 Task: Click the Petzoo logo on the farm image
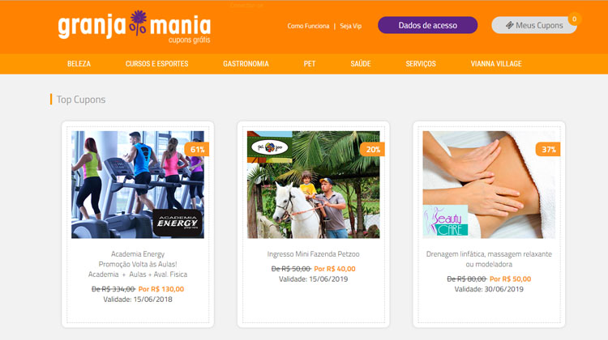coord(269,147)
